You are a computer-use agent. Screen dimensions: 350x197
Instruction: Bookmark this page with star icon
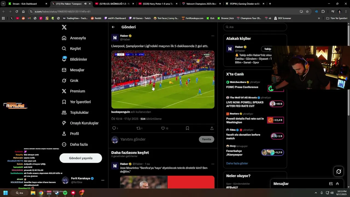pyautogui.click(x=307, y=11)
